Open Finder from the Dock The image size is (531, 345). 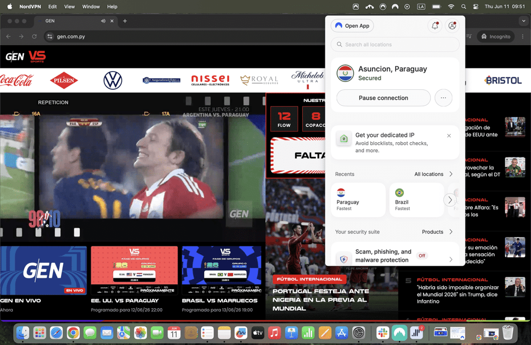23,333
